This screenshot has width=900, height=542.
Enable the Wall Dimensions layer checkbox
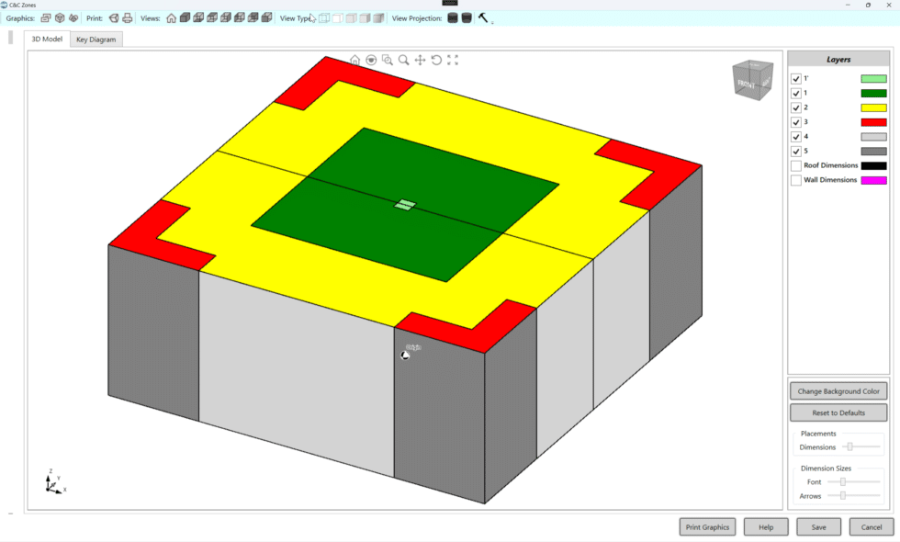click(x=795, y=180)
